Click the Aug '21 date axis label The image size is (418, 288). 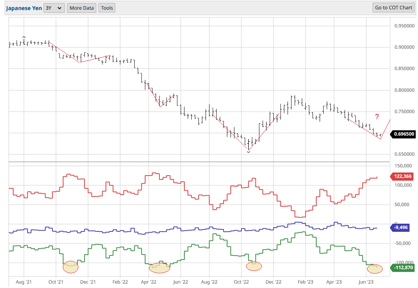pyautogui.click(x=24, y=282)
